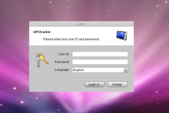Image resolution: width=169 pixels, height=113 pixels.
Task: Click the Quit(Q) button
Action: [117, 84]
